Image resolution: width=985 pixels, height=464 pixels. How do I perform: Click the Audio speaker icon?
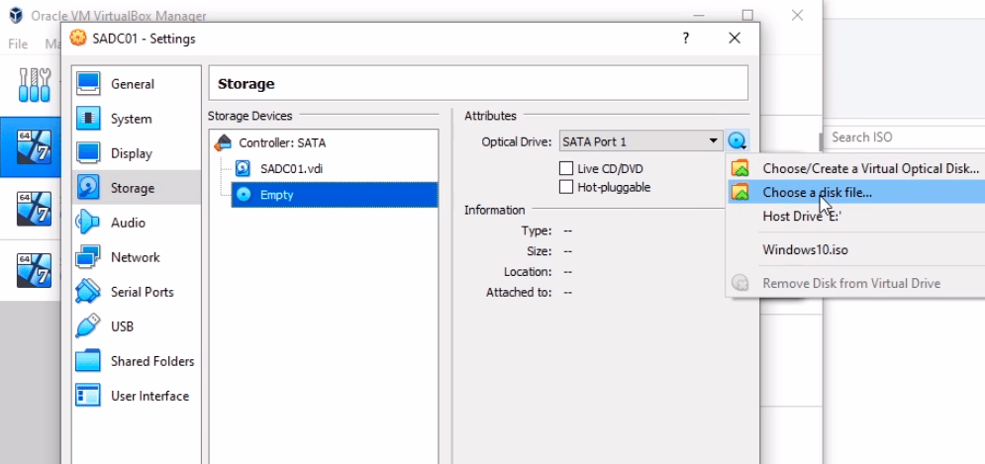coord(88,223)
